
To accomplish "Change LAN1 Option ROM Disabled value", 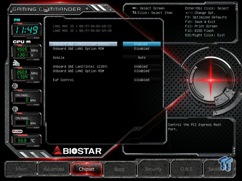I will (x=142, y=49).
